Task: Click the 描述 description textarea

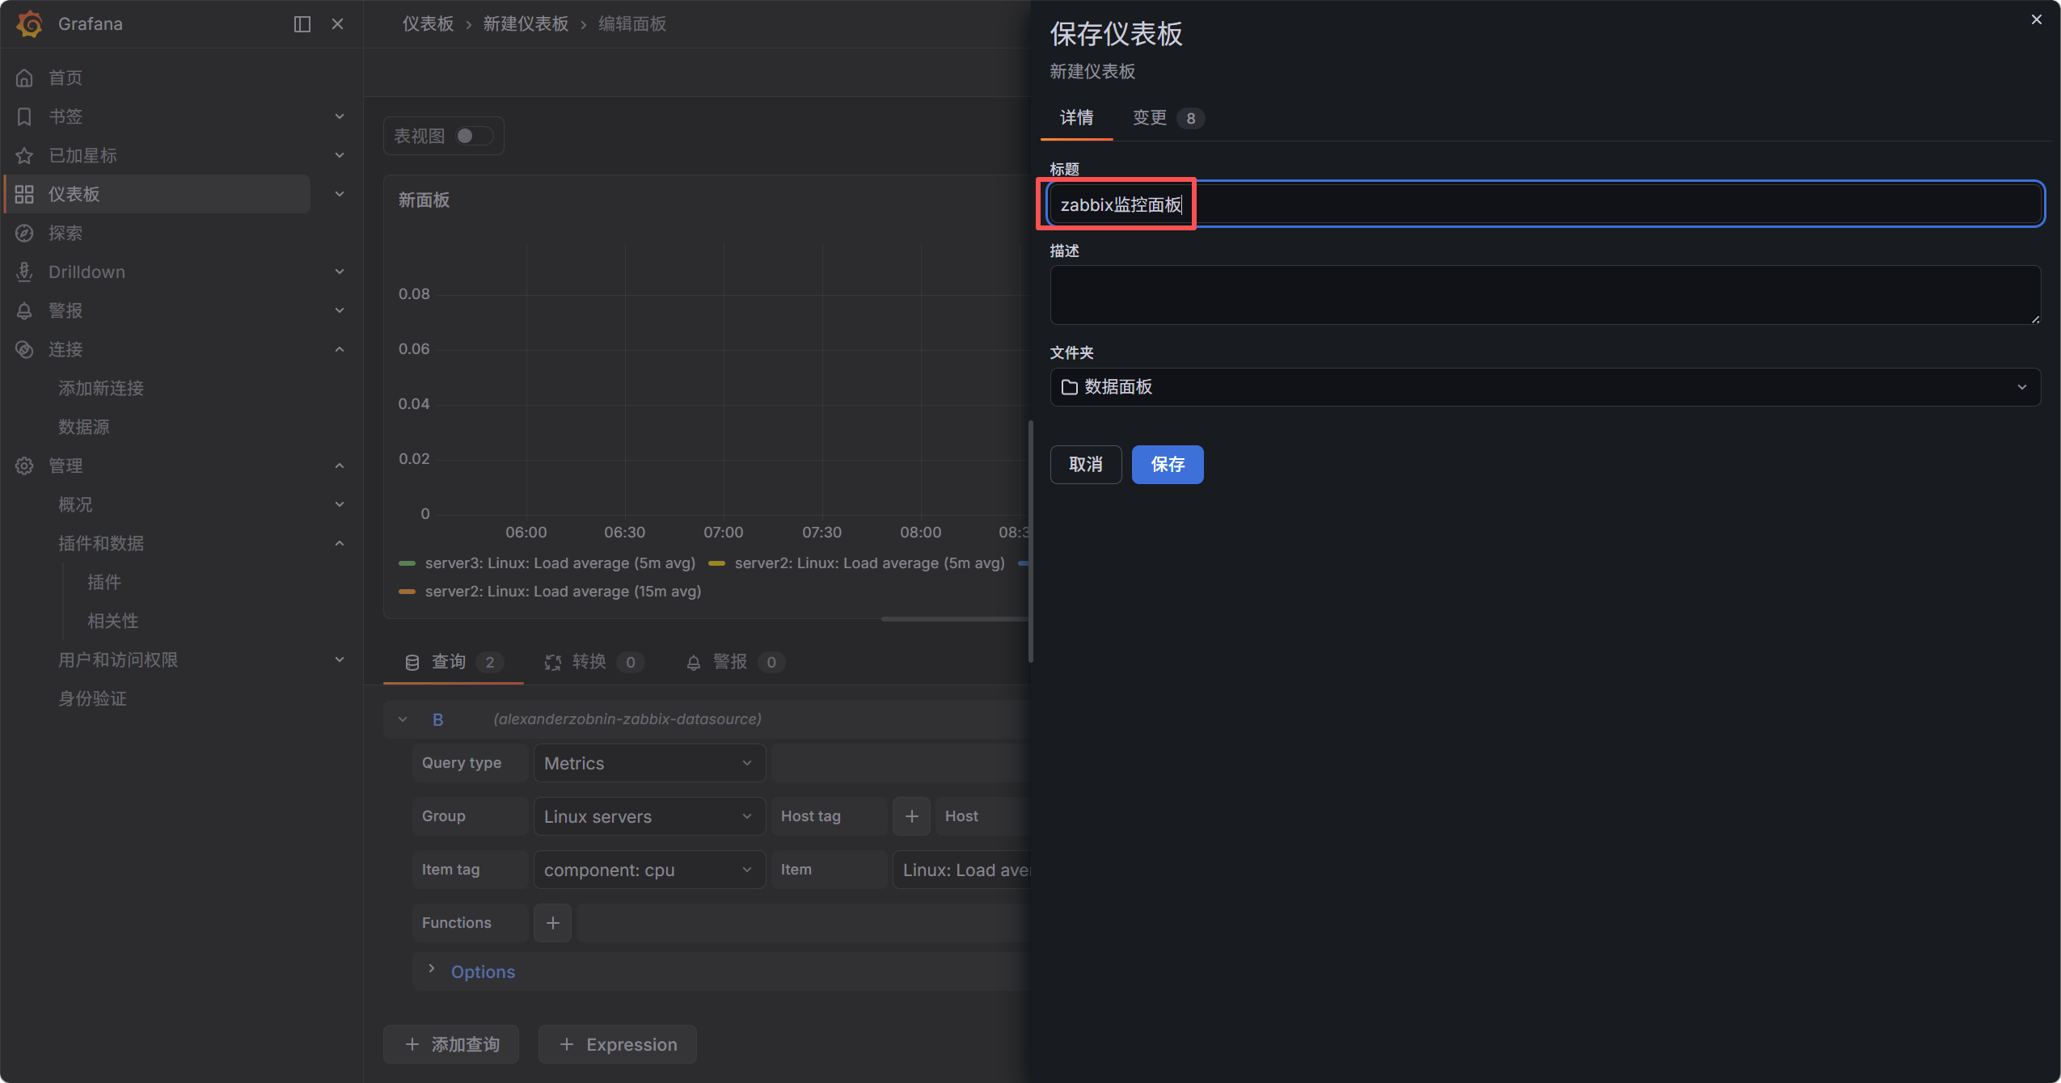Action: point(1545,295)
